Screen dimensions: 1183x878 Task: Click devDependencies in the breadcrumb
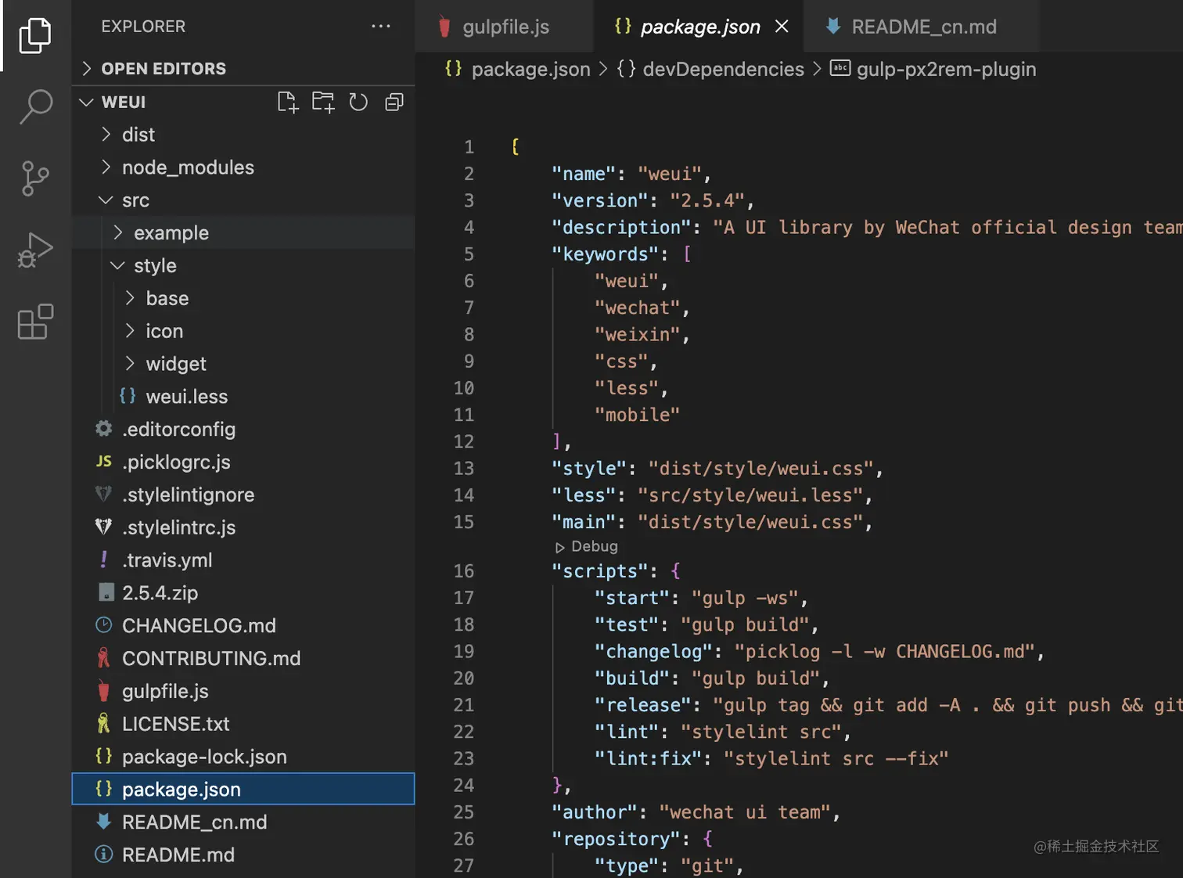723,69
